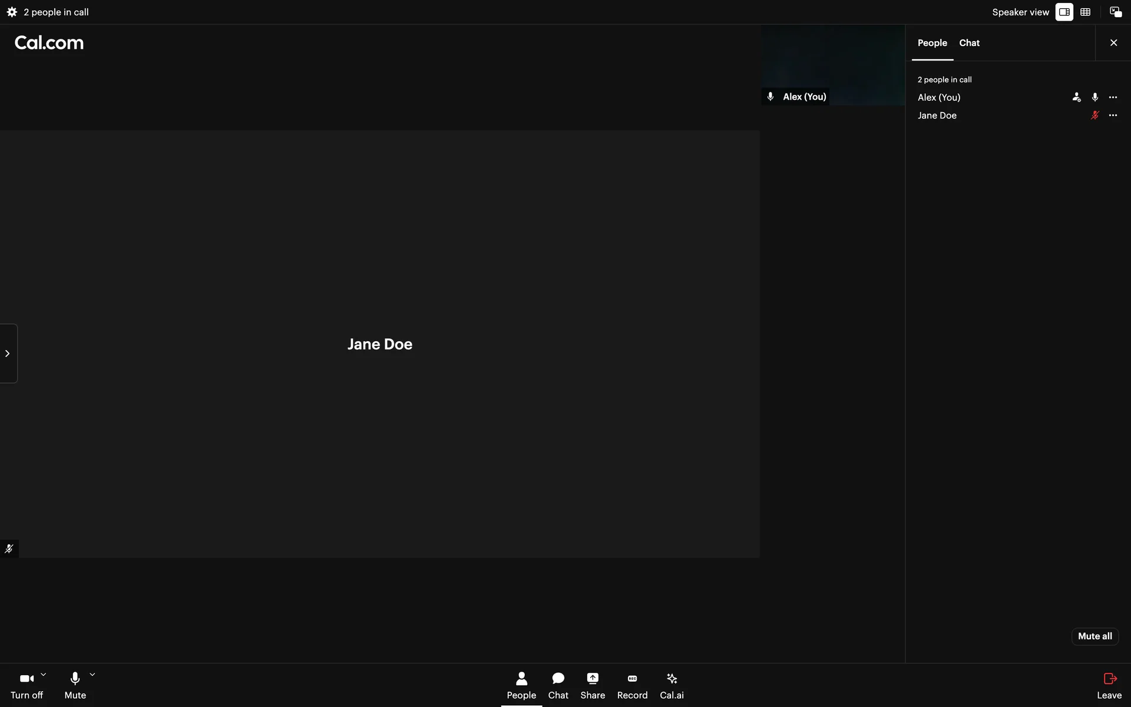The width and height of the screenshot is (1131, 707).
Task: Switch to Speaker view layout icon
Action: coord(1064,12)
